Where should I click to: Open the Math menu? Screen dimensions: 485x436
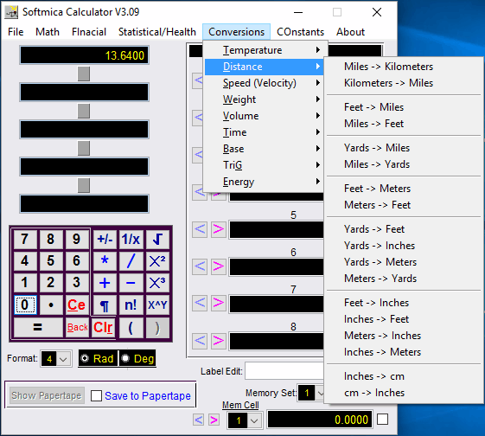(x=48, y=32)
